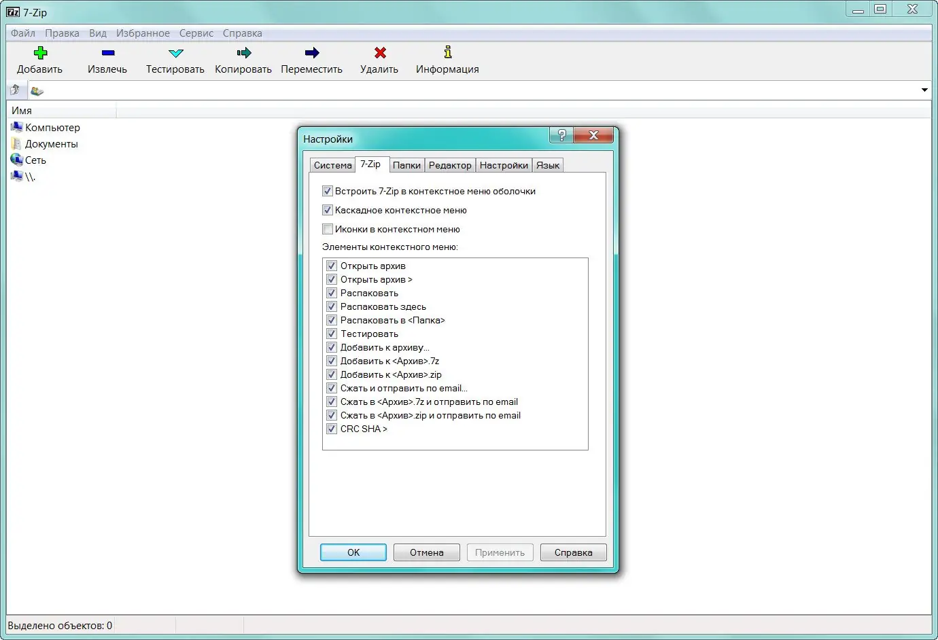The image size is (938, 640).
Task: Uncheck Сжать в <Архив>.zip и отправить по email
Action: point(332,415)
